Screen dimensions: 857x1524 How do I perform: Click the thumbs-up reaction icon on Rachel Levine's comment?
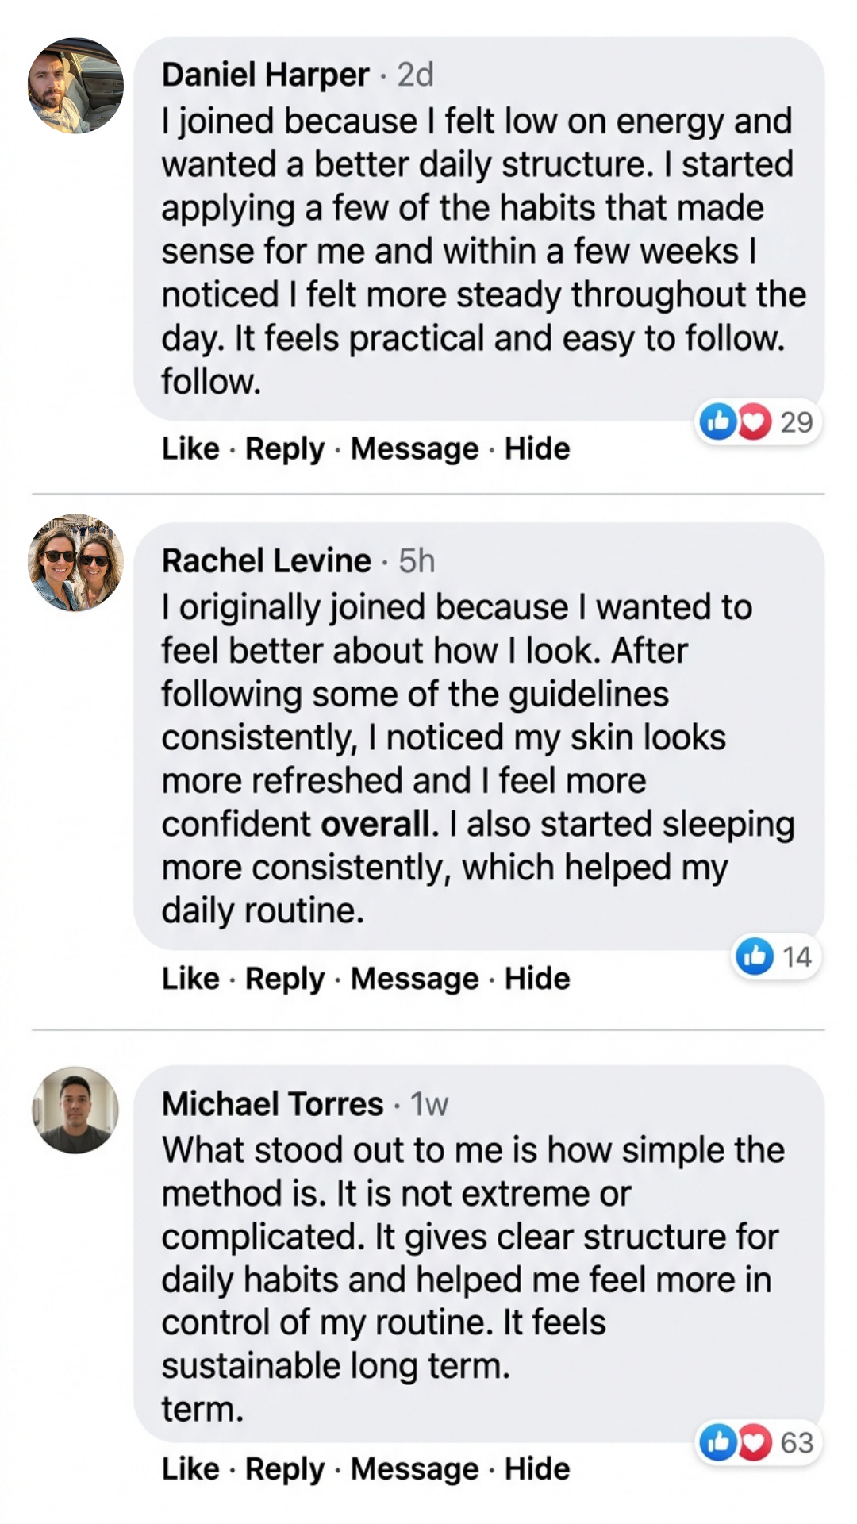(x=756, y=957)
